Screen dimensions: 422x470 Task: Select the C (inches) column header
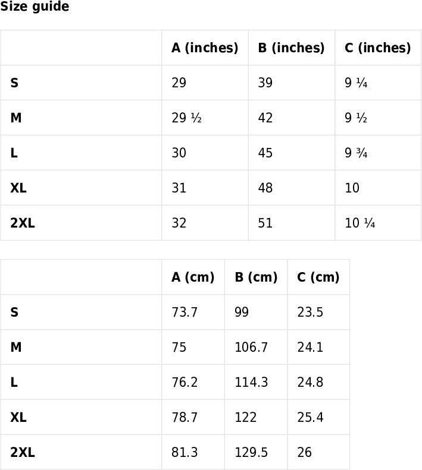click(378, 48)
